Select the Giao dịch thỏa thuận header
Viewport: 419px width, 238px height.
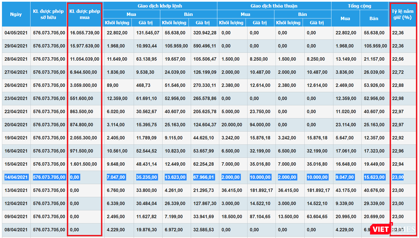point(274,6)
